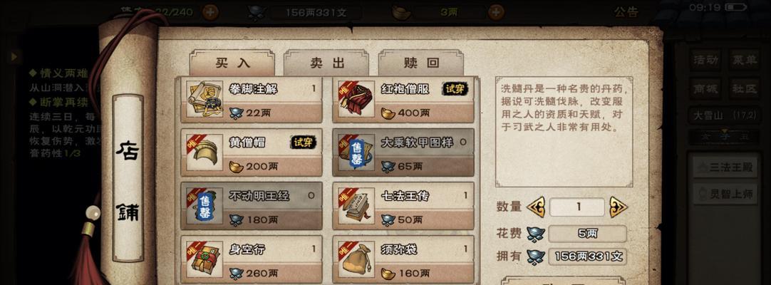Select the sold-out 大乘软甲图样 item

tap(403, 152)
